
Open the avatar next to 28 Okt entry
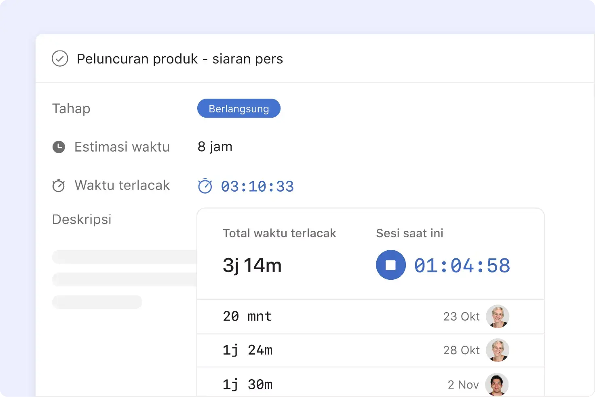(x=498, y=350)
